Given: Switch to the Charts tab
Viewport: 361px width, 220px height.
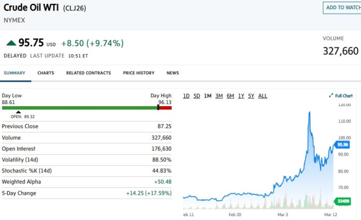Looking at the screenshot, I should coord(45,73).
